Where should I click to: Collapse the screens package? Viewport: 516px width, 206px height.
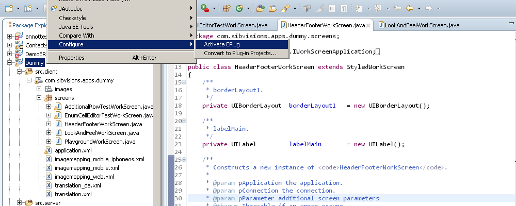39,98
